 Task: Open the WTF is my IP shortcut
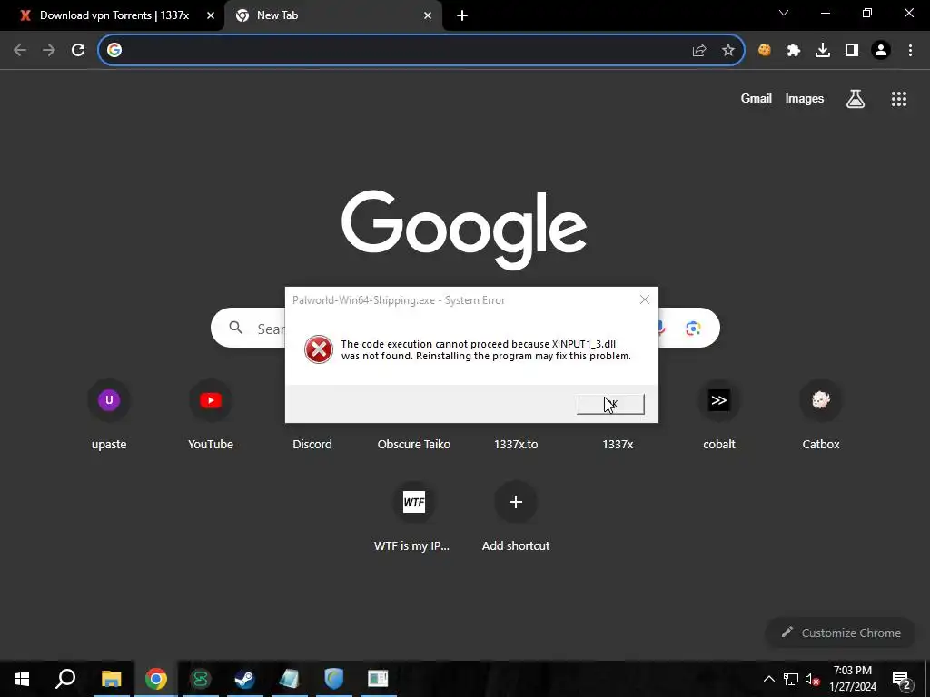coord(414,515)
